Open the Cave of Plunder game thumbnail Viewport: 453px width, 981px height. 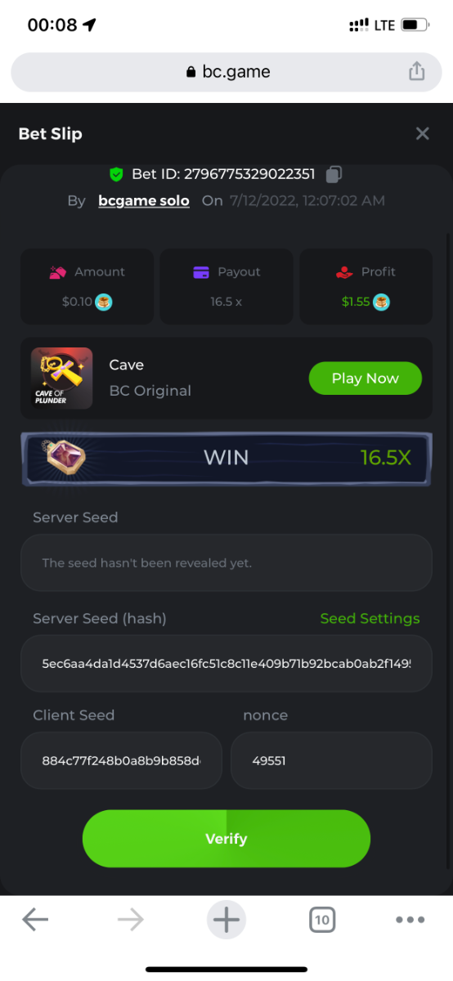(61, 378)
